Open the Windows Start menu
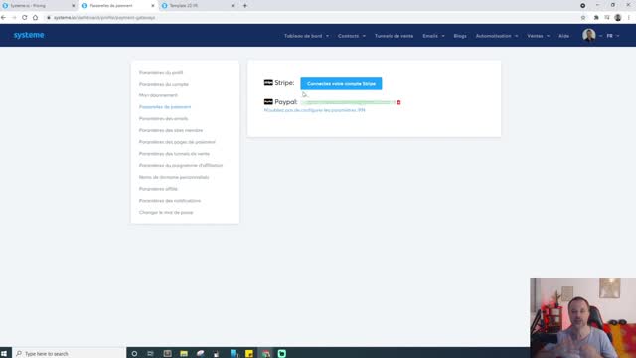The width and height of the screenshot is (636, 358). point(4,354)
